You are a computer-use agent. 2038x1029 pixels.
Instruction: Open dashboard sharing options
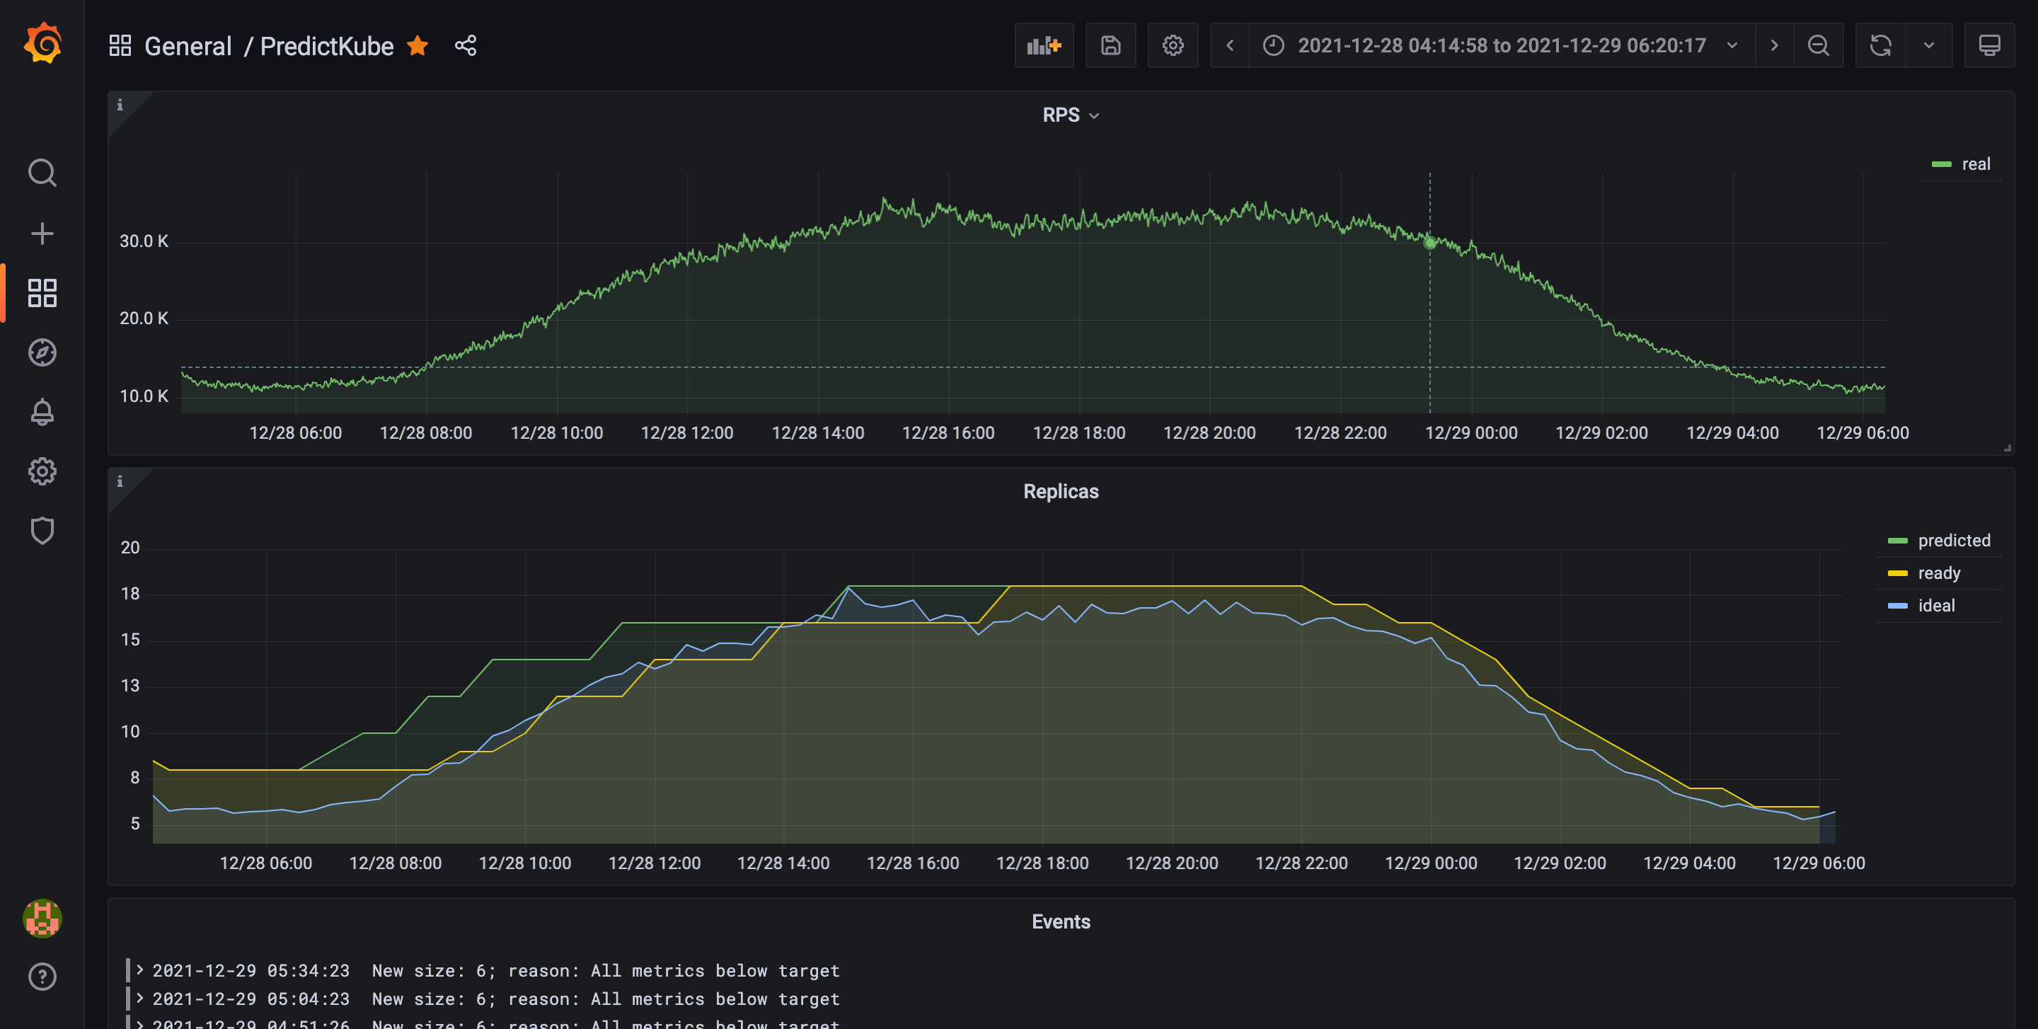[466, 45]
